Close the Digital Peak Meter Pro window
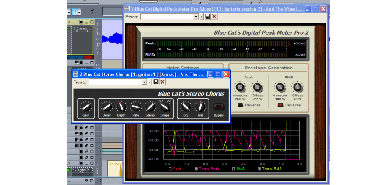Image resolution: width=390 pixels, height=185 pixels. click(x=323, y=9)
